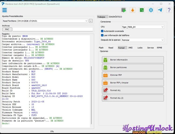Click the Registro log vertical scrollbar
The image size is (175, 134).
(x=92, y=95)
